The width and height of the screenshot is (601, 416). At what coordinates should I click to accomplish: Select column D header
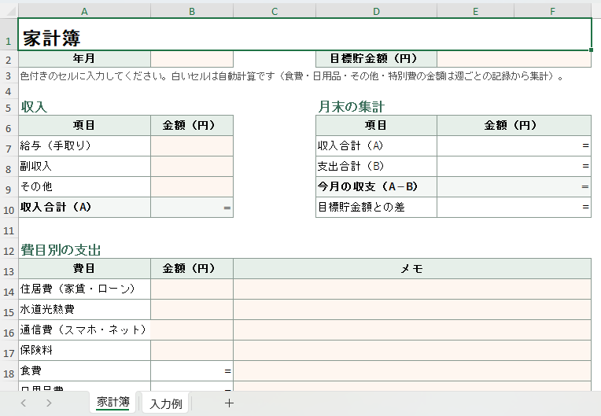click(x=376, y=11)
